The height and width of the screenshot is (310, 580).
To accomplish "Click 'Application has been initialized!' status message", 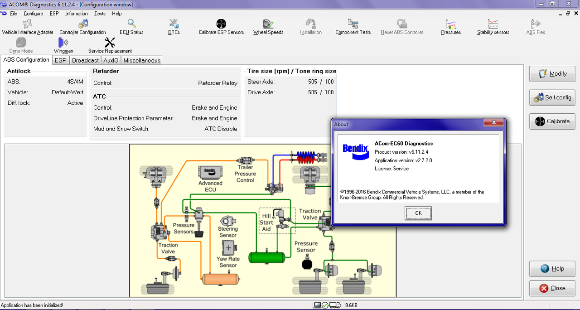I will (32, 305).
